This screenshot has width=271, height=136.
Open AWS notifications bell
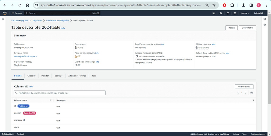tap(221, 13)
